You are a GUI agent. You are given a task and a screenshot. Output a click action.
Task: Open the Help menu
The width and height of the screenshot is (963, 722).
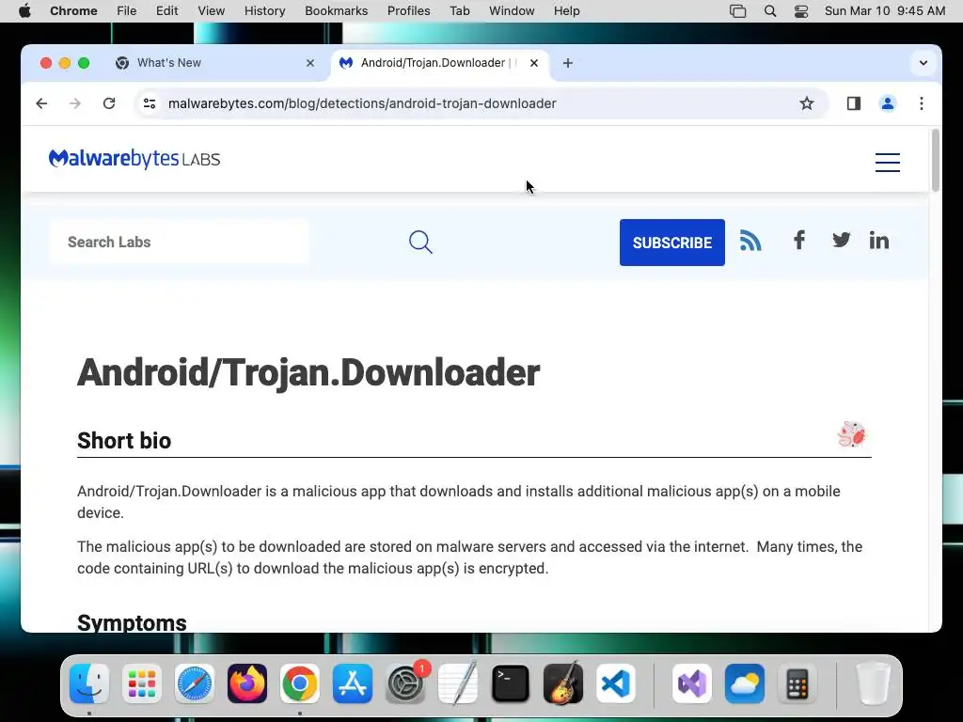[x=566, y=11]
